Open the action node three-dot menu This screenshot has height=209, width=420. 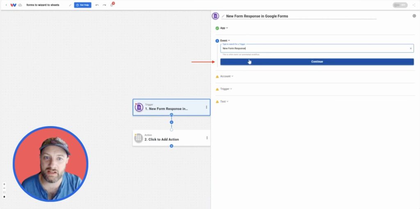tap(207, 138)
